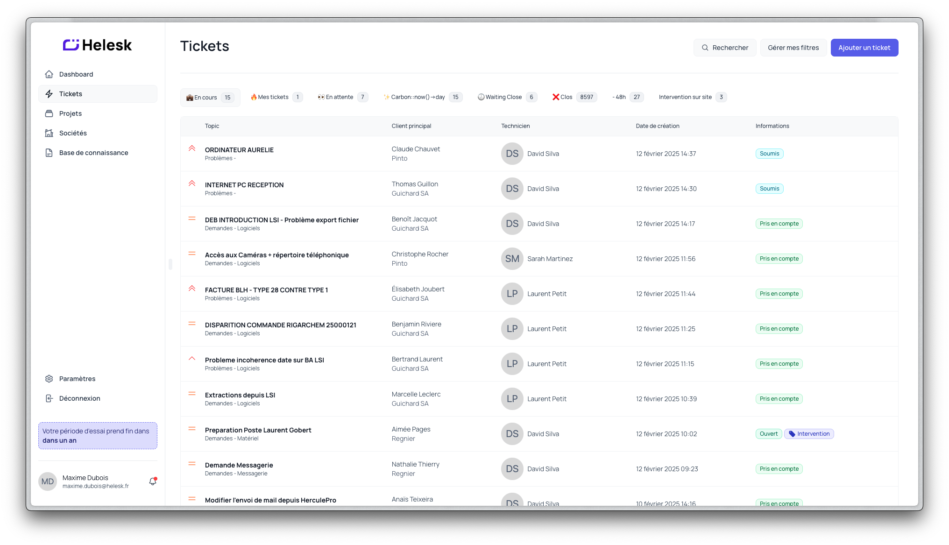Click the MD user avatar

pos(48,481)
